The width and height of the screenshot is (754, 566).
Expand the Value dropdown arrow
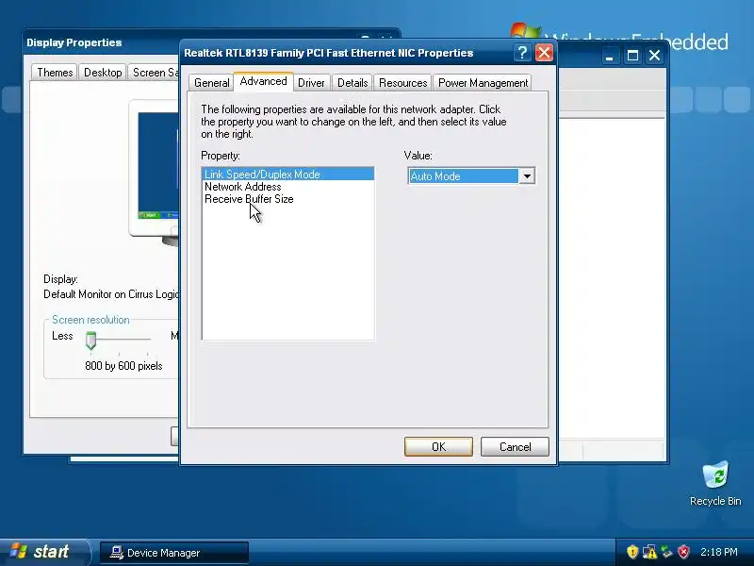click(527, 176)
